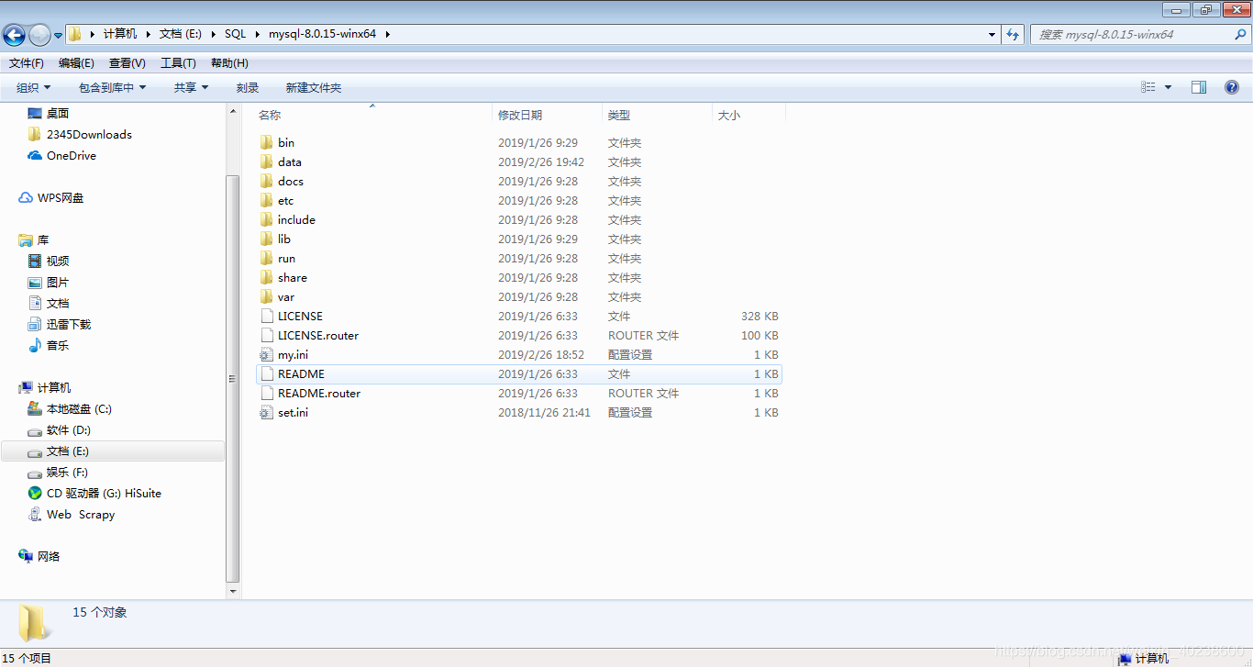This screenshot has height=668, width=1253.
Task: Select 娱乐 (F:) drive
Action: click(x=67, y=472)
